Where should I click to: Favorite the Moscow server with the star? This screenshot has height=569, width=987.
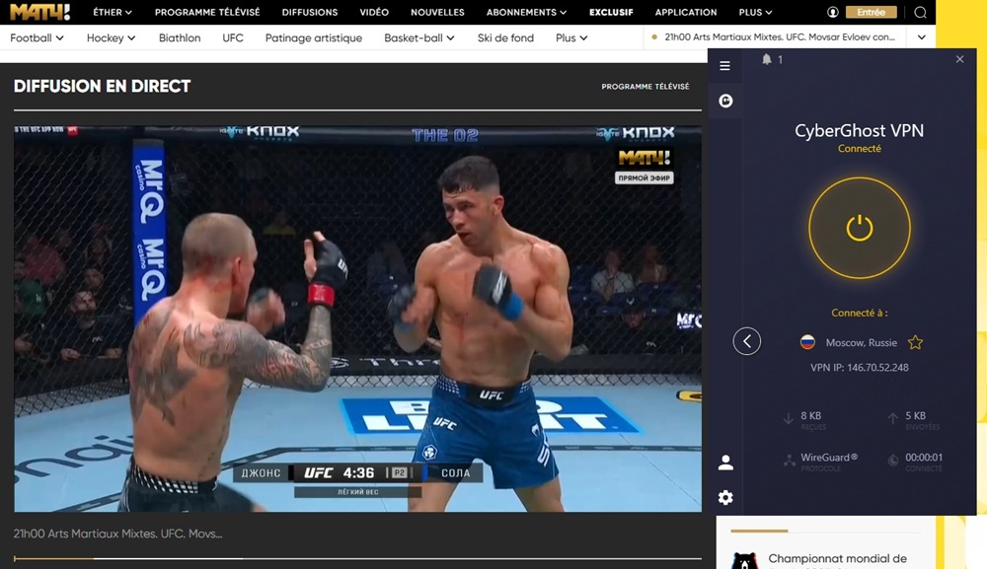point(915,341)
